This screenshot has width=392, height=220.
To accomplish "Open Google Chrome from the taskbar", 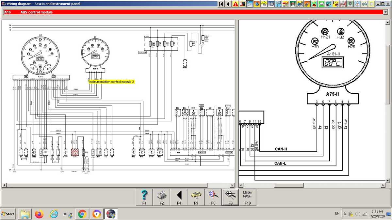I will (82, 214).
